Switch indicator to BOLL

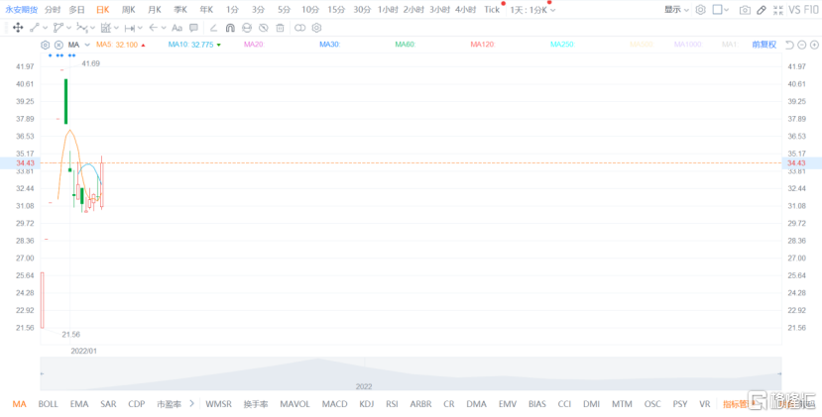coord(49,404)
